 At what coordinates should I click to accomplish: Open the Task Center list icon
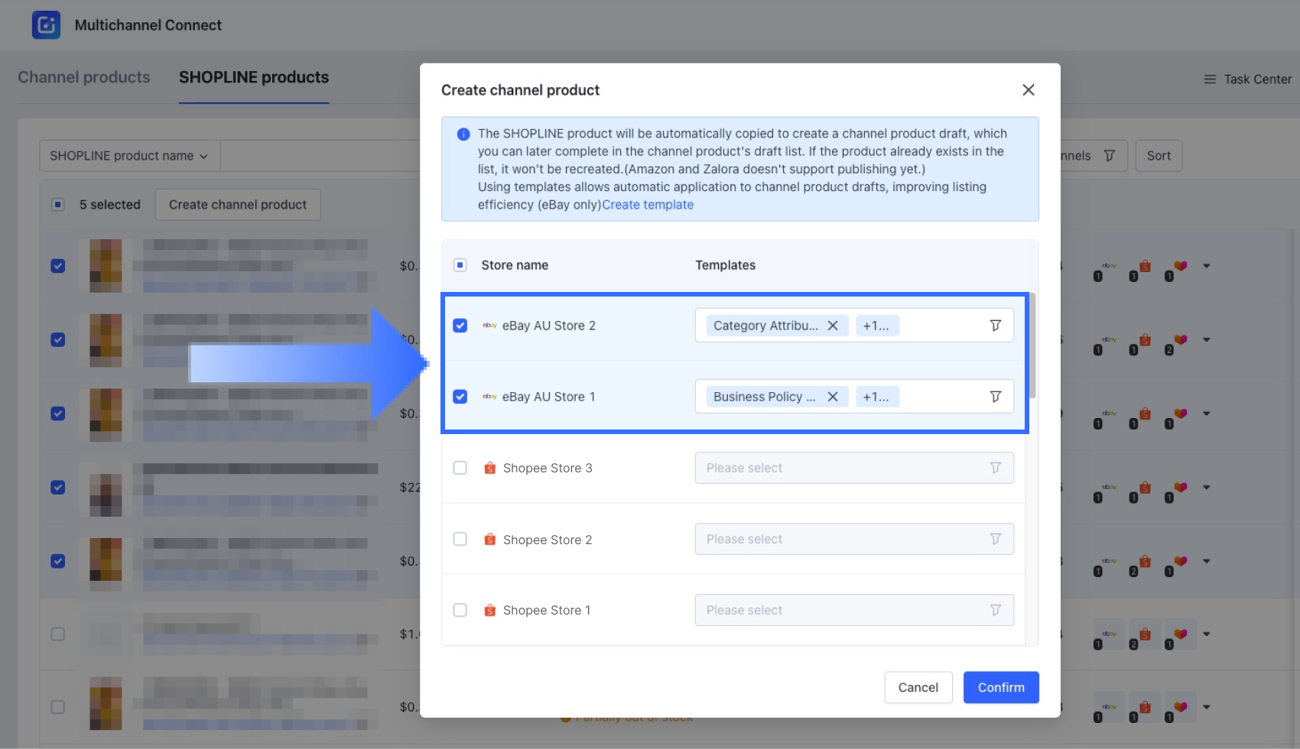point(1210,79)
